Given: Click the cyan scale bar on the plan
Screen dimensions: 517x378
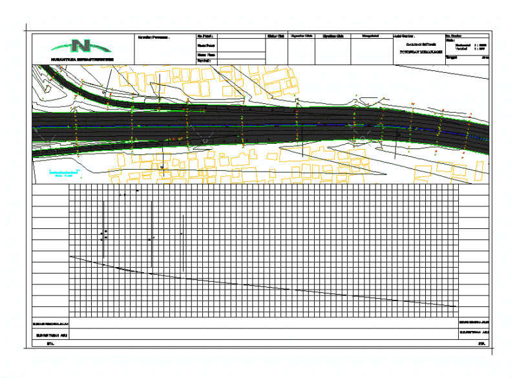Looking at the screenshot, I should [64, 172].
